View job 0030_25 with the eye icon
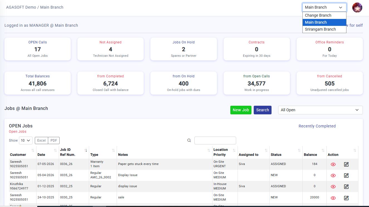Screen dimensions: 369x207 pyautogui.click(x=333, y=198)
